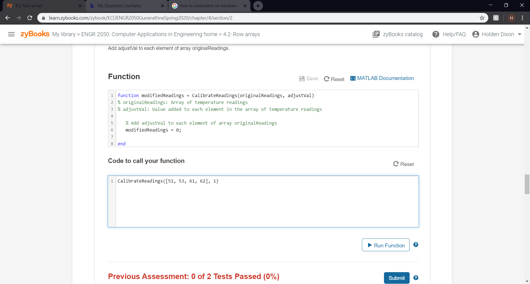Reset the Code to call your function
Screen dimensions: 530x284
(403, 164)
